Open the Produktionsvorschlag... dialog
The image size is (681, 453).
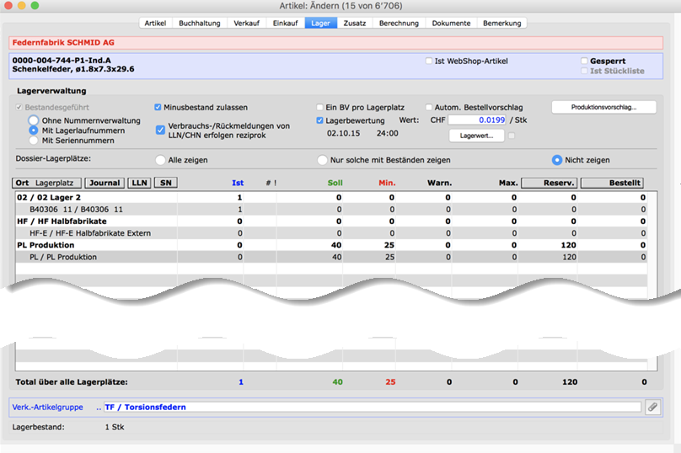click(x=602, y=107)
